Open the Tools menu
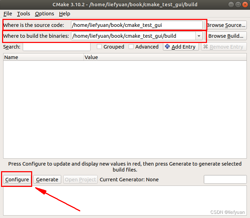Viewport: 250px width, 218px height. (x=23, y=14)
